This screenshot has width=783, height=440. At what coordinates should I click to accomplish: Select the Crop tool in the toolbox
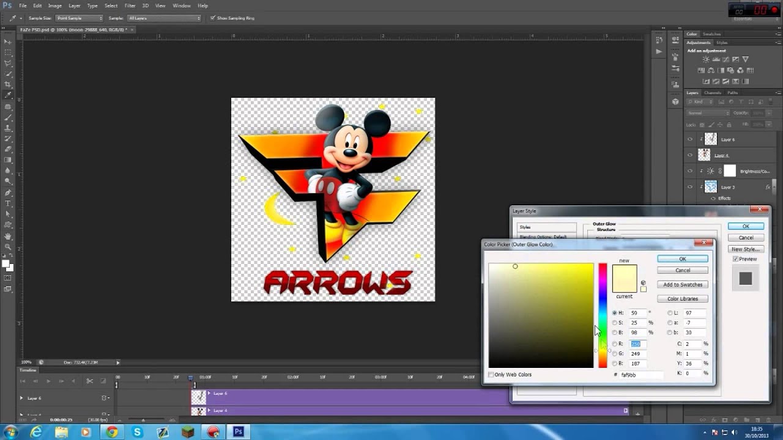tap(8, 84)
